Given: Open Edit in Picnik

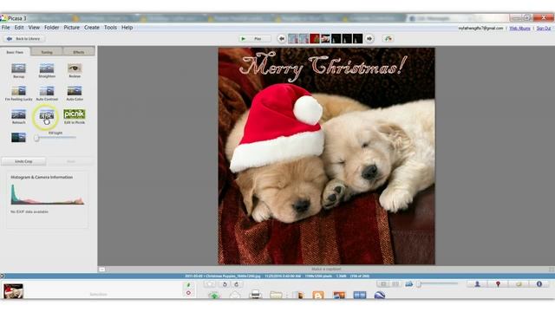Looking at the screenshot, I should (x=75, y=117).
